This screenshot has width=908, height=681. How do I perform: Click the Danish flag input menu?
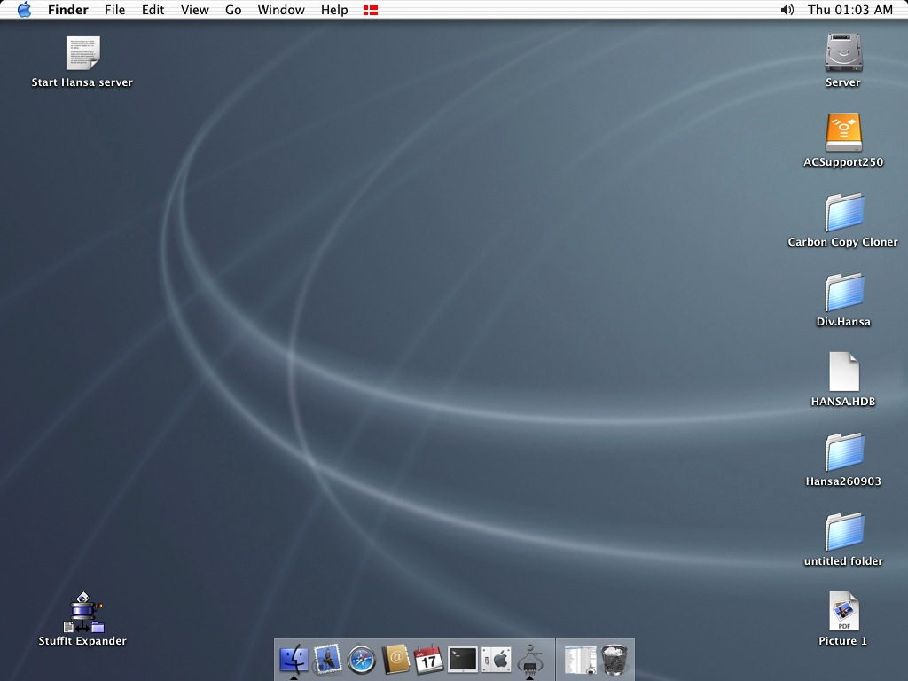pos(371,10)
